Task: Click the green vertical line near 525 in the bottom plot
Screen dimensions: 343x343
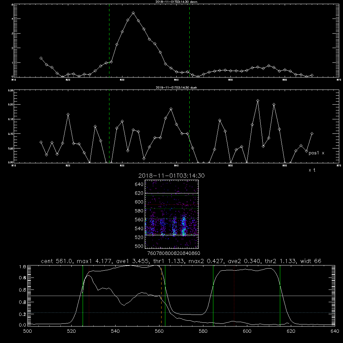Action: (x=83, y=295)
